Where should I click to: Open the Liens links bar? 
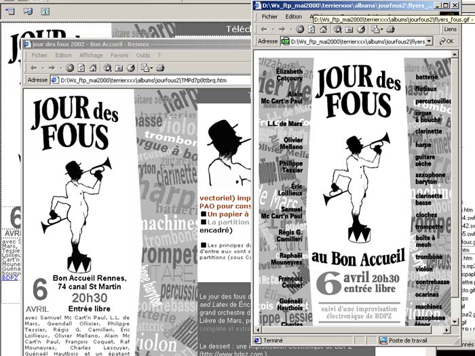pos(450,29)
